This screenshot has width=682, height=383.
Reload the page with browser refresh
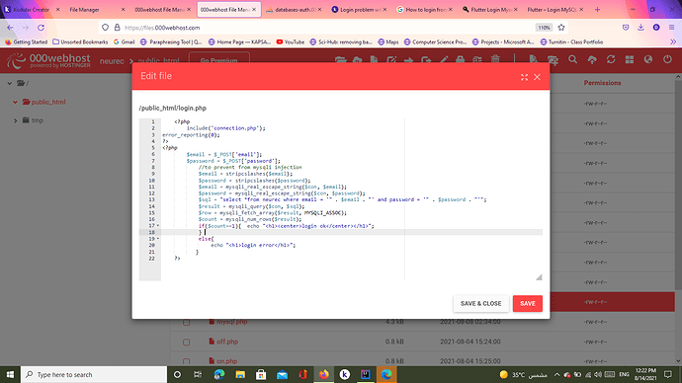pyautogui.click(x=41, y=28)
